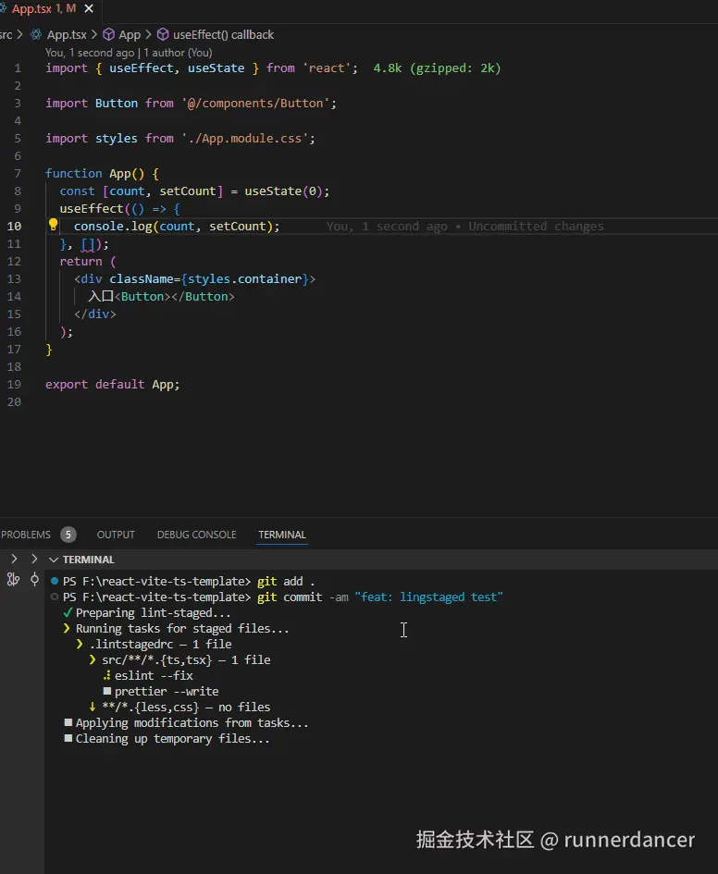Click the React file icon in breadcrumb

36,34
